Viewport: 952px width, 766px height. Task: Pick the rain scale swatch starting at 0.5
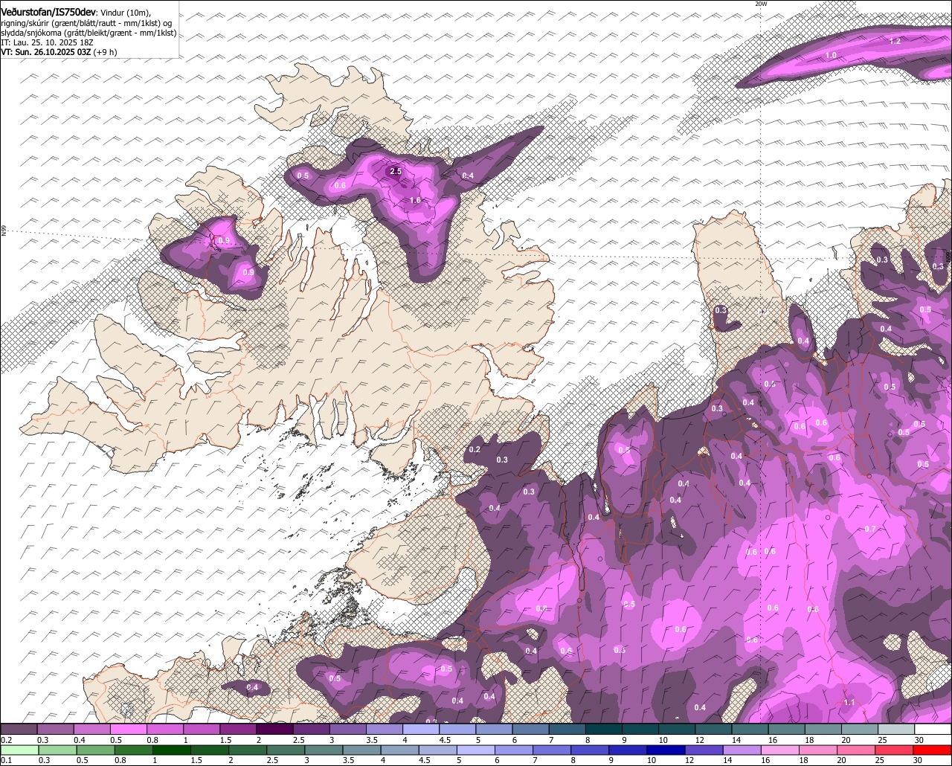(x=96, y=750)
